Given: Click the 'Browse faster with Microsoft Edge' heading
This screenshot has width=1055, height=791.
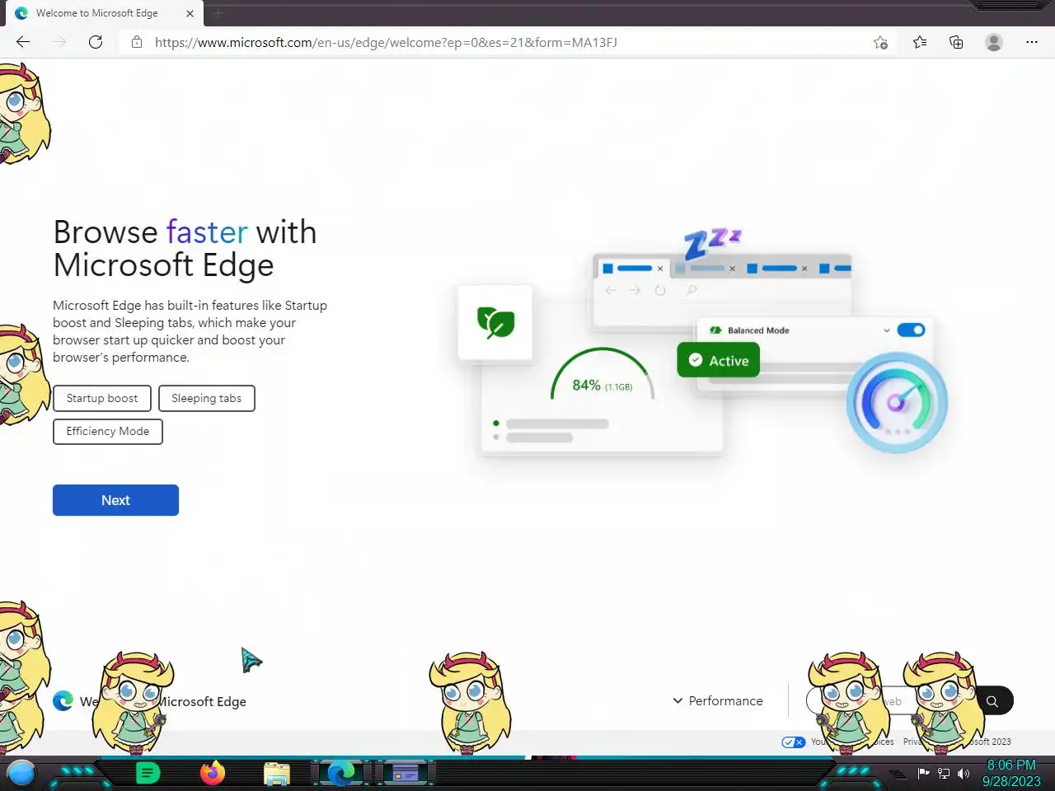Looking at the screenshot, I should (185, 249).
